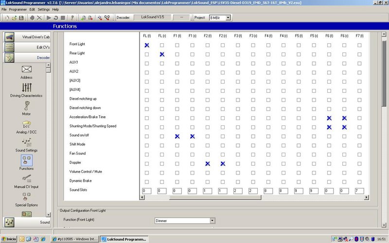Click the X cancel icon in the toolbar
Viewport: 389px width, 243px height.
[x=39, y=18]
